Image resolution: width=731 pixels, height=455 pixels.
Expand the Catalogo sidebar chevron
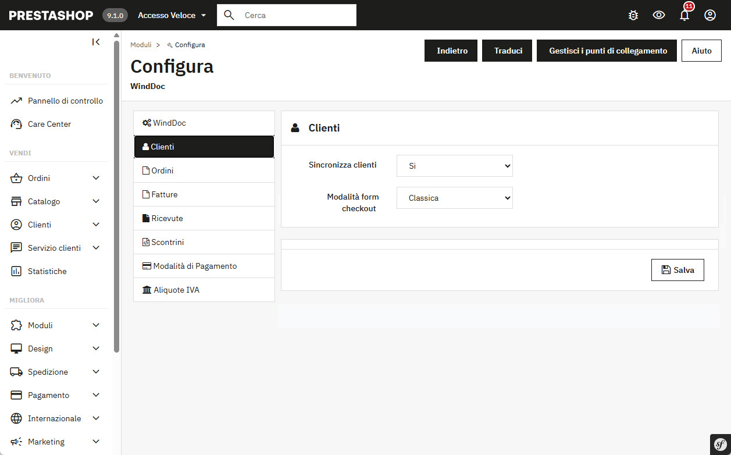[x=96, y=201]
